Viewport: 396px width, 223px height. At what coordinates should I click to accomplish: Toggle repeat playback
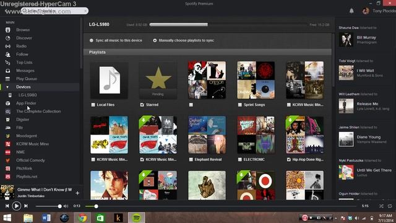390,206
